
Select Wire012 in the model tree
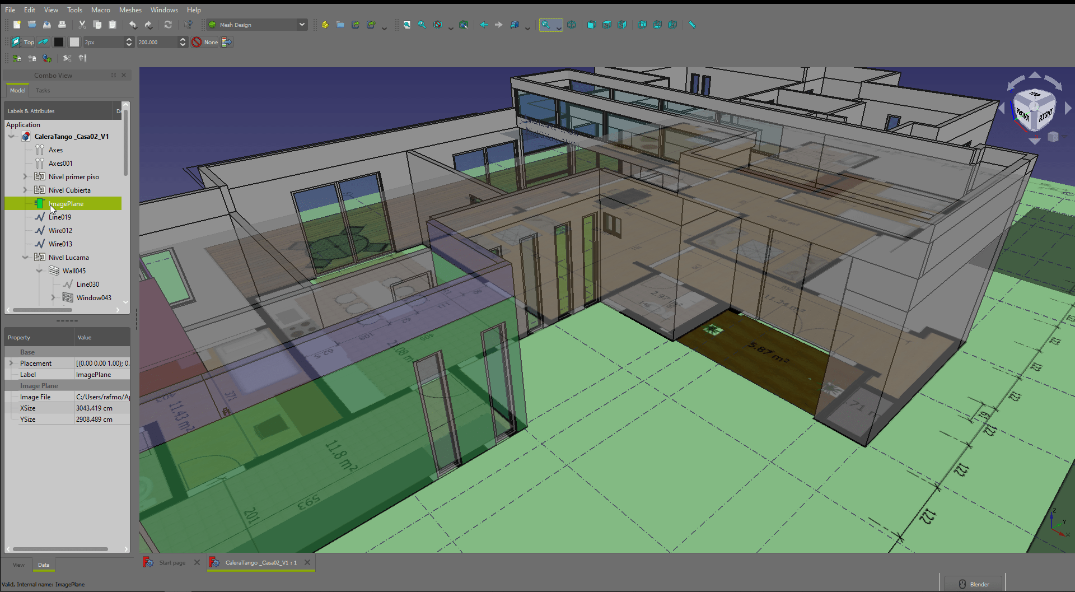tap(60, 230)
